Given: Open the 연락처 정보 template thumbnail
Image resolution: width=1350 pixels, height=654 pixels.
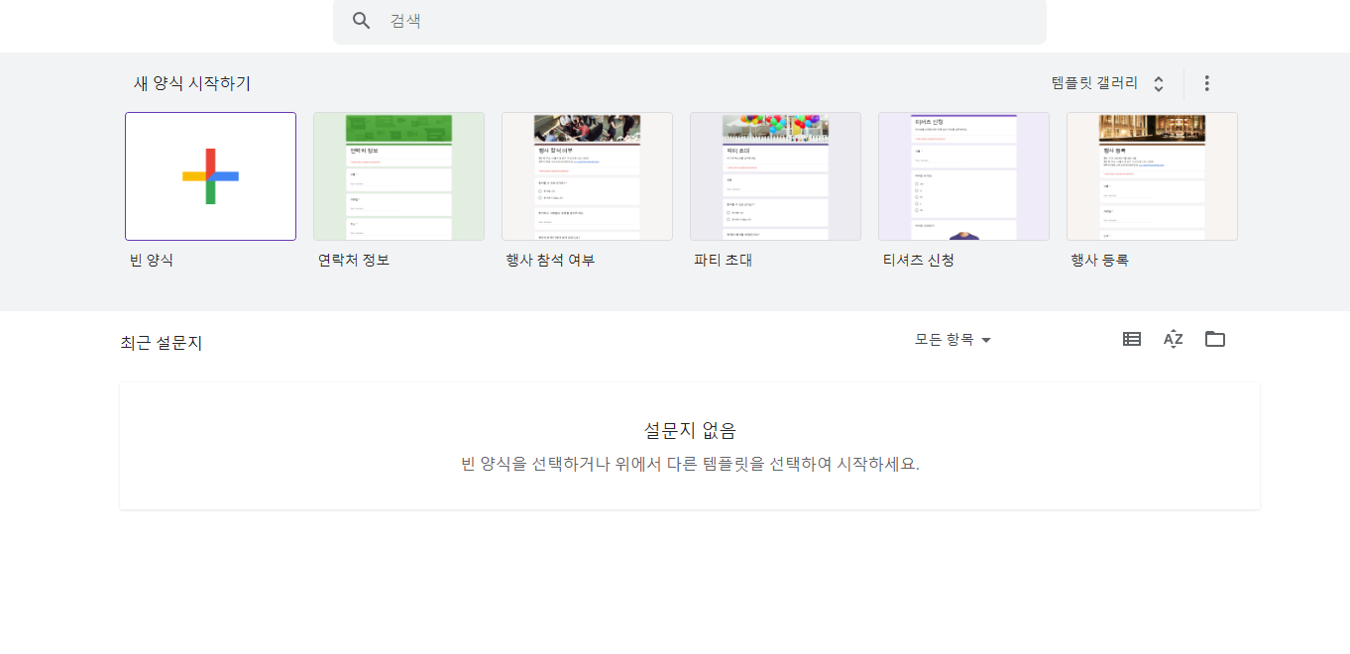Looking at the screenshot, I should coord(398,176).
